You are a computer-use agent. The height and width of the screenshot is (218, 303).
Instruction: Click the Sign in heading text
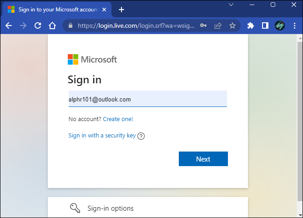pos(85,80)
